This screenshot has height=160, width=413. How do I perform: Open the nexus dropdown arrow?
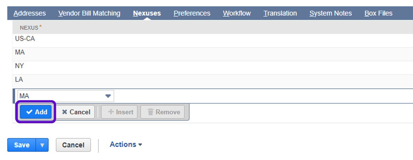click(x=108, y=96)
